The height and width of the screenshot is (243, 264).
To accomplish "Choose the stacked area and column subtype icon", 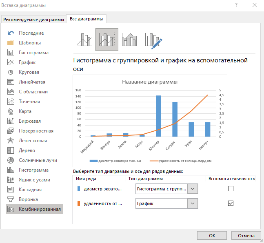I will pyautogui.click(x=130, y=40).
